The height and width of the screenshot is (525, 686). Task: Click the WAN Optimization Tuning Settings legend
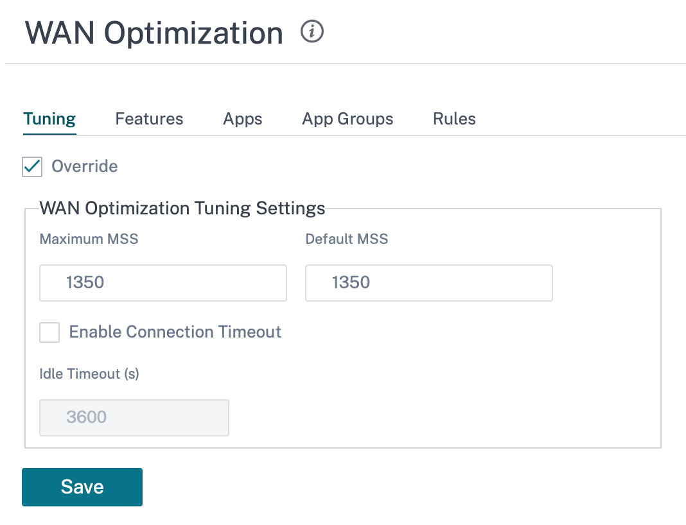coord(182,208)
